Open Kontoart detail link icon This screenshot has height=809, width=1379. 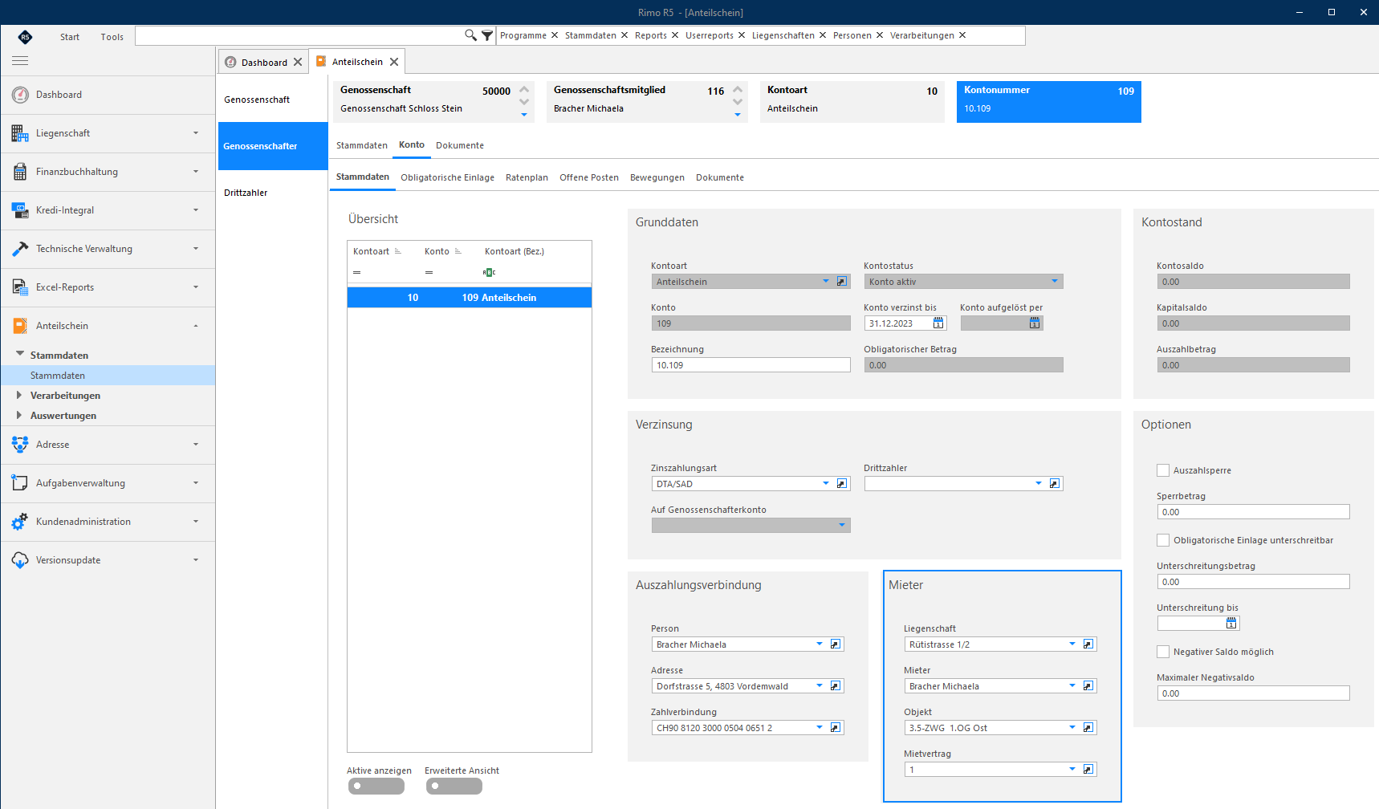click(x=842, y=282)
